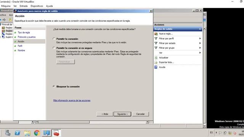Expand the Filtrar por perfil submenu arrow
This screenshot has height=137, width=244.
pyautogui.click(x=200, y=38)
